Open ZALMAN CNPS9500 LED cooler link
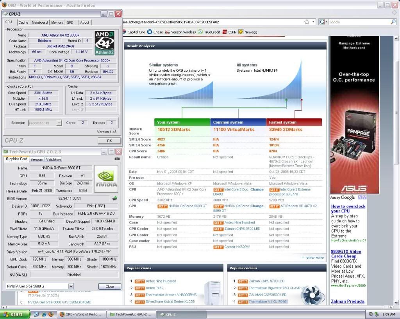Screen dimensions: 400x319 (268, 295)
